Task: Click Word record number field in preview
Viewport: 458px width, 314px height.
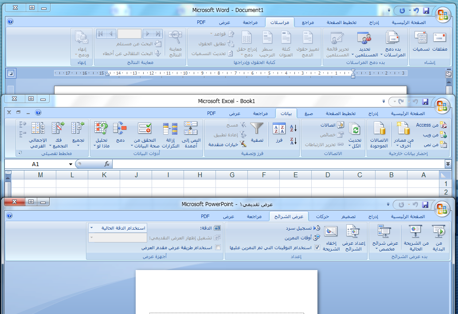Action: coord(129,34)
